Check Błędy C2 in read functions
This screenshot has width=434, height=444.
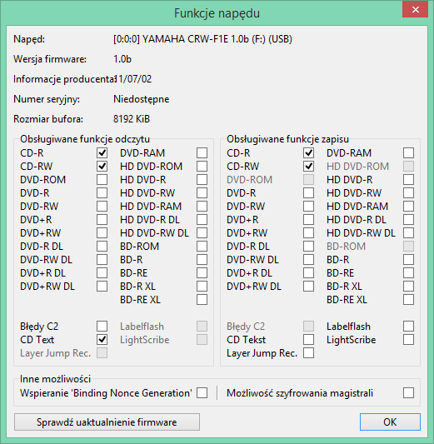[x=102, y=327]
